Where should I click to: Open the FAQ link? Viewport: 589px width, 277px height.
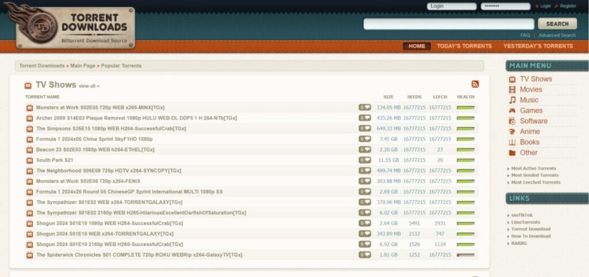coord(525,35)
